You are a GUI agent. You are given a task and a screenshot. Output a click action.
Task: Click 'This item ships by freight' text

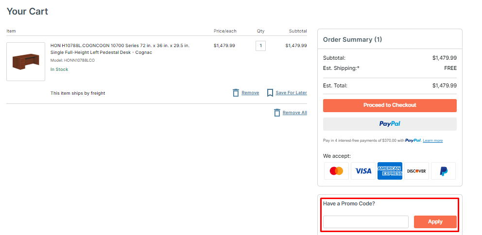point(78,93)
